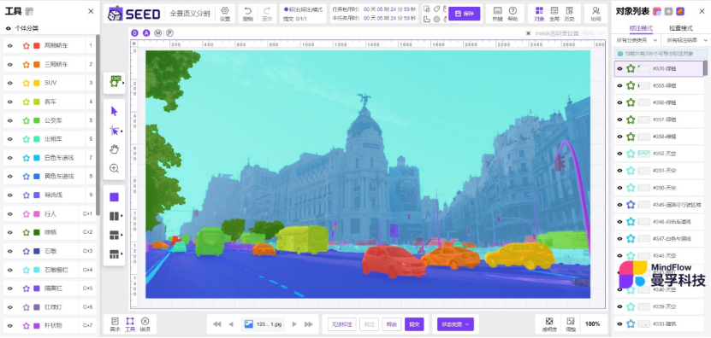
Task: Go to next image with forward arrow
Action: [294, 324]
